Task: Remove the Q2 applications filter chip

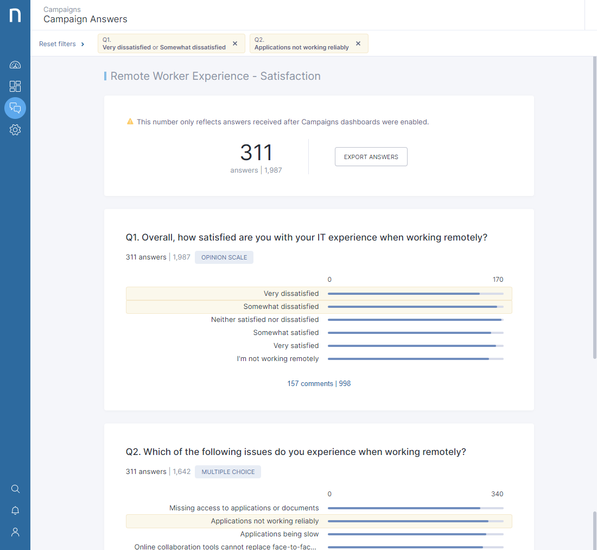Action: pos(358,43)
